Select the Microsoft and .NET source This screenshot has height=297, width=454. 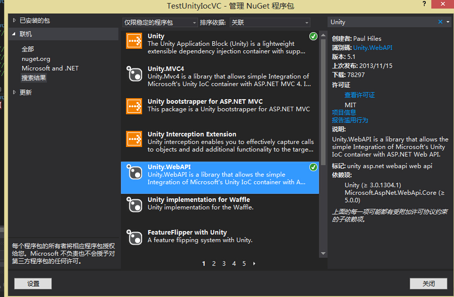(50, 68)
